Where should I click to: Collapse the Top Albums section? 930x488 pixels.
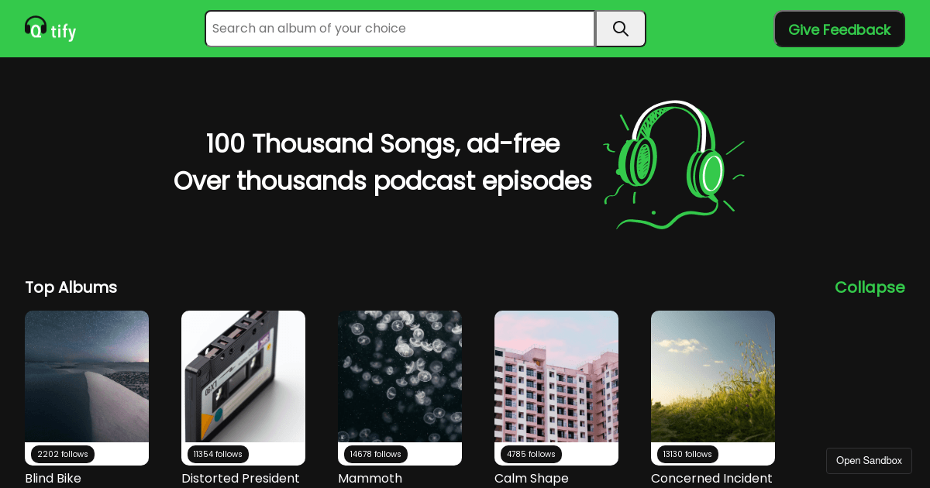click(870, 287)
